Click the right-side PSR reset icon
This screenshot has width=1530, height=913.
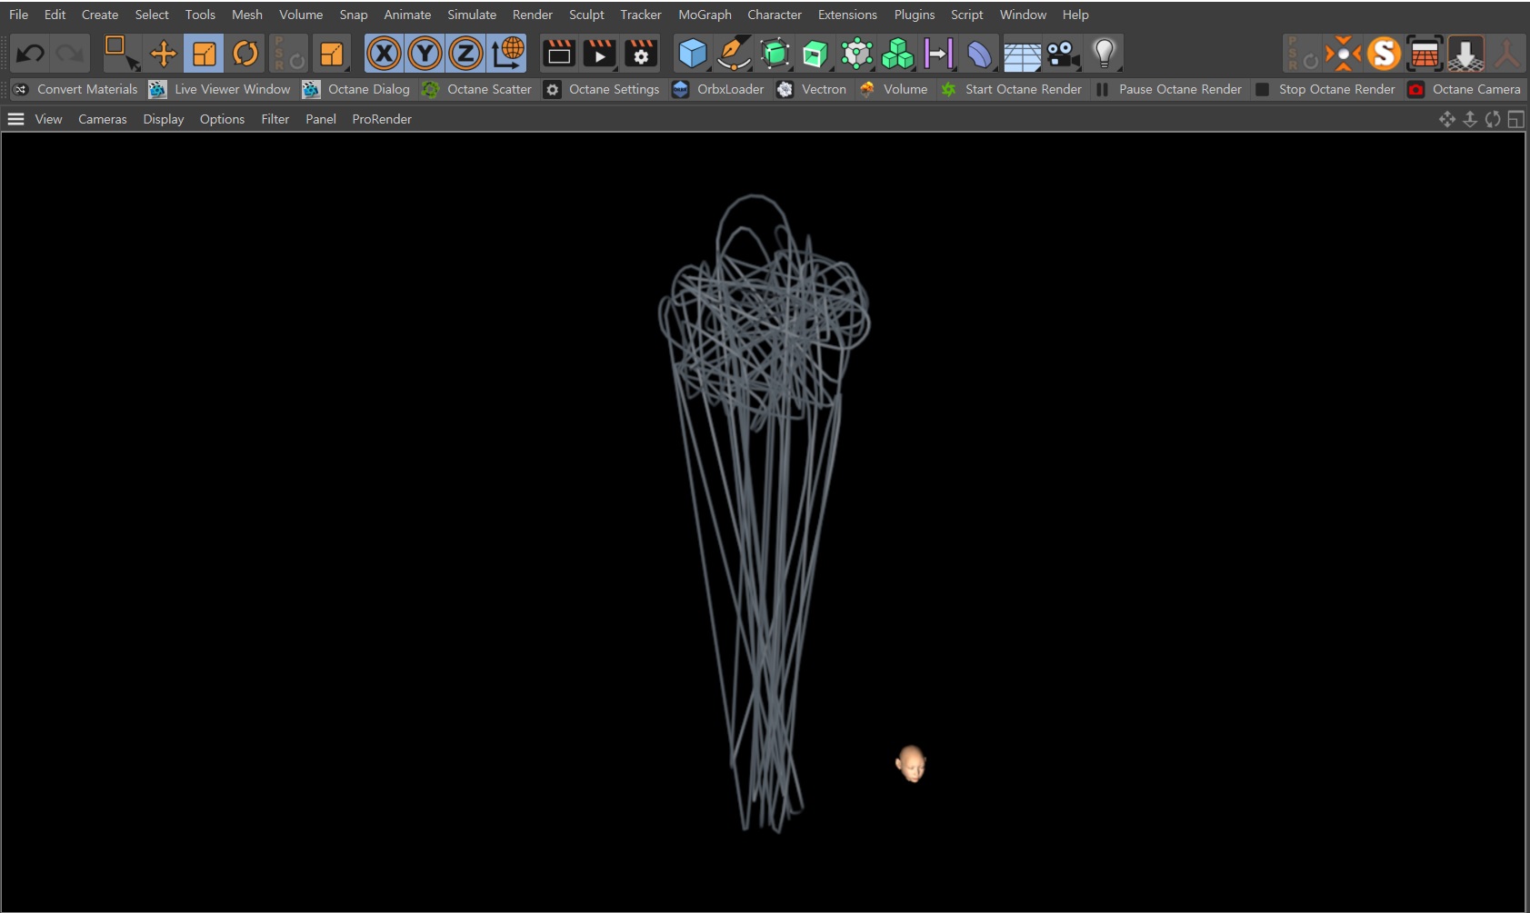(x=1302, y=54)
